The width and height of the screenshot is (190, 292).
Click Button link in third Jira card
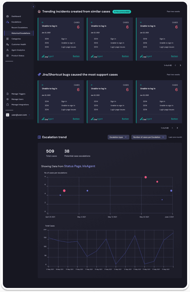tap(174, 119)
